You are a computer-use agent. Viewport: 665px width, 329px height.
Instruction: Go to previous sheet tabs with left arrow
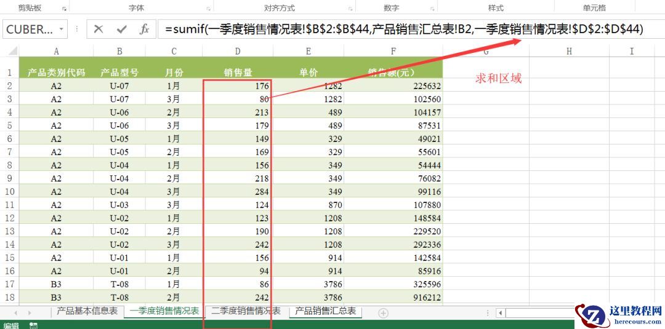[16, 313]
